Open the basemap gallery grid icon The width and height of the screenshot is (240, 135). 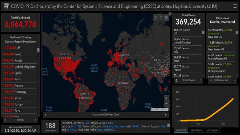[166, 18]
